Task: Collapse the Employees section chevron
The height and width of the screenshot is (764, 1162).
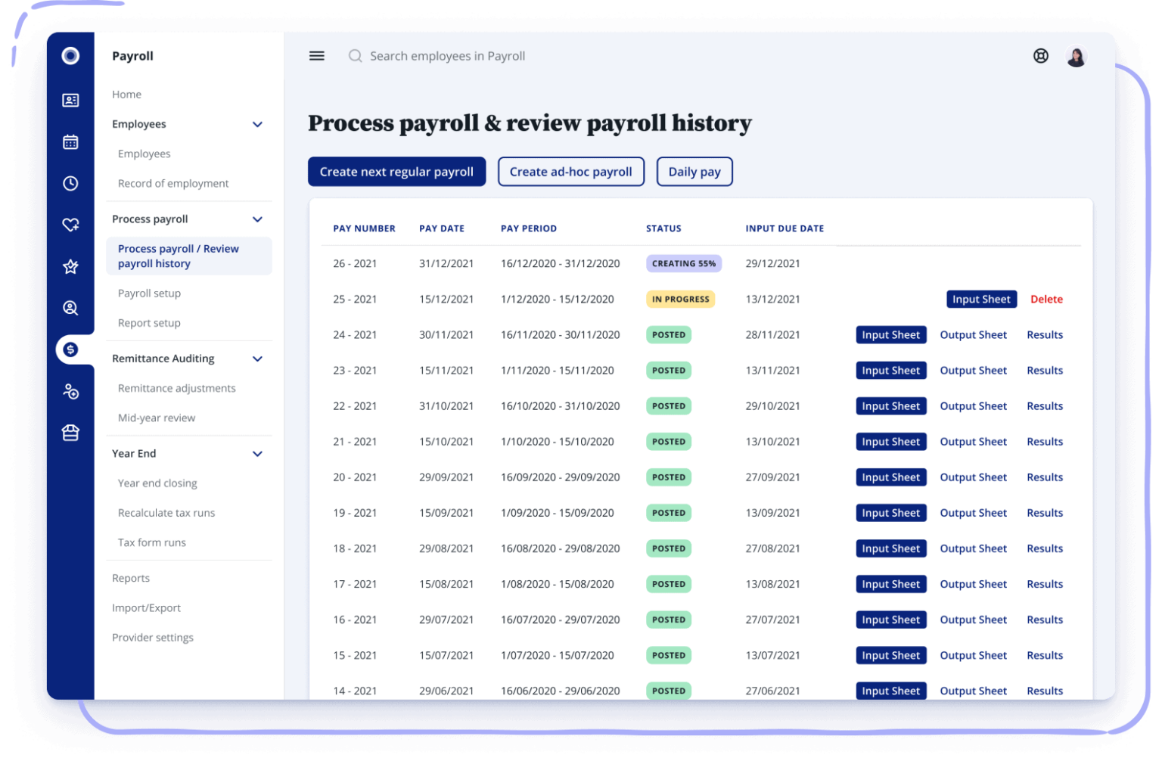Action: (x=257, y=125)
